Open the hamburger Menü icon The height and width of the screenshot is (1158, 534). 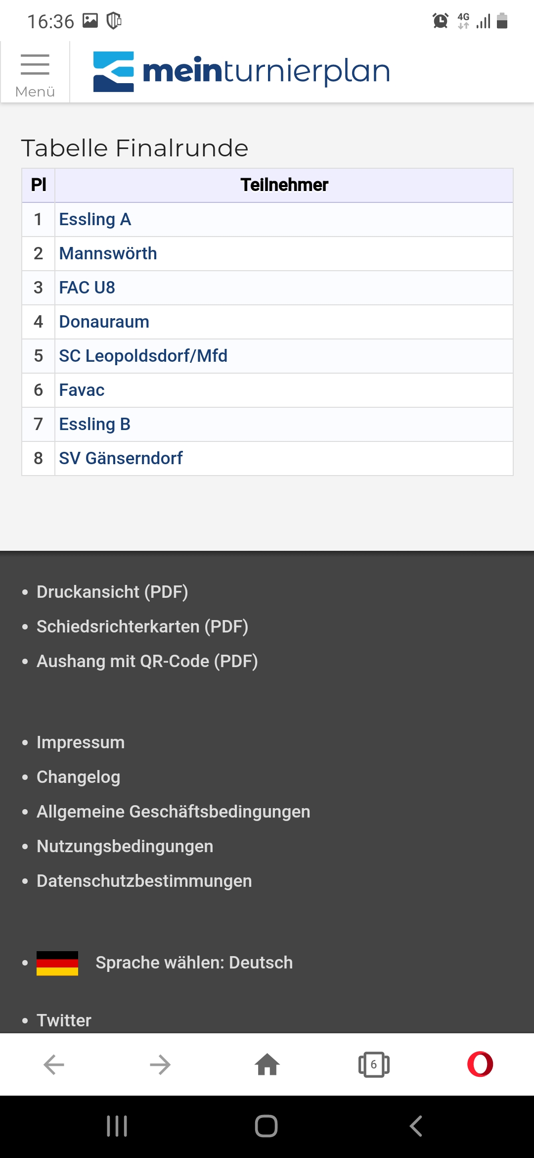point(35,73)
